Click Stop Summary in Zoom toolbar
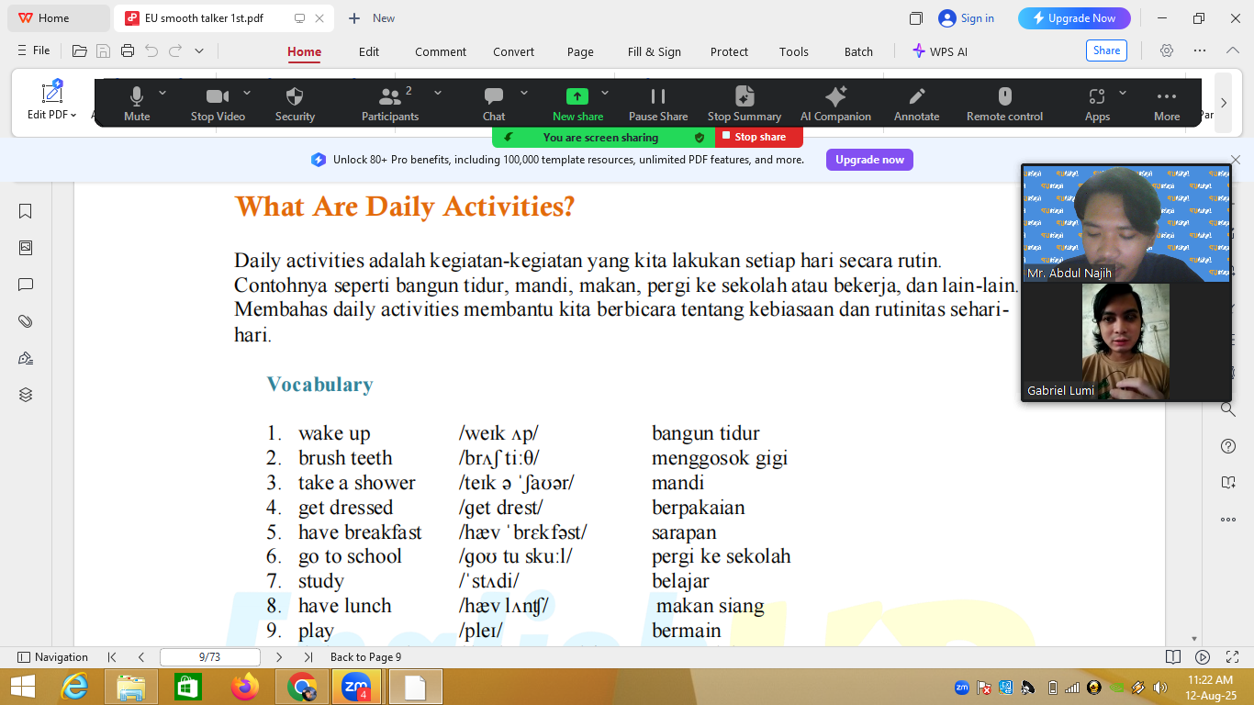This screenshot has width=1254, height=705. point(745,103)
